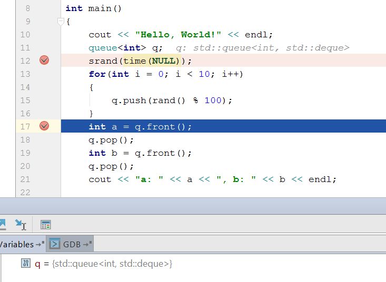The image size is (386, 282).
Task: Click the 'queue<int> q;' declaration
Action: [125, 48]
